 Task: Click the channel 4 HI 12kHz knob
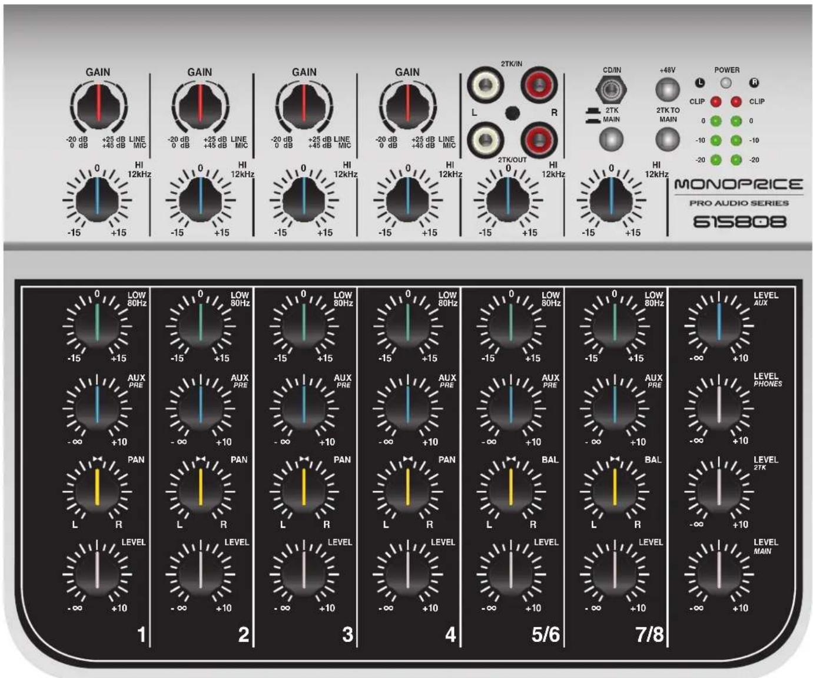tap(407, 199)
